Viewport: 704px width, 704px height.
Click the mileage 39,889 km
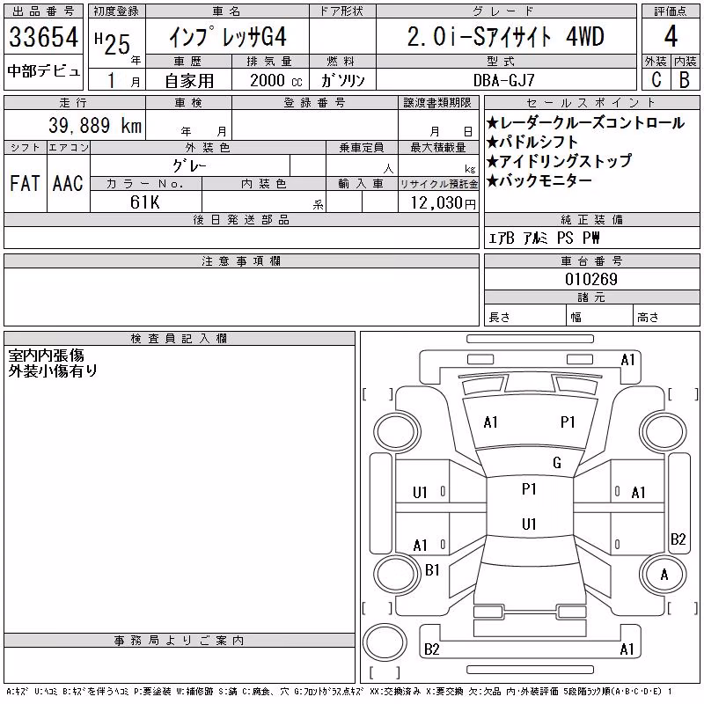95,125
